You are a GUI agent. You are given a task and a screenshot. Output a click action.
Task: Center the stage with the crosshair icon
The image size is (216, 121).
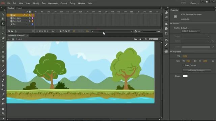pyautogui.click(x=145, y=39)
